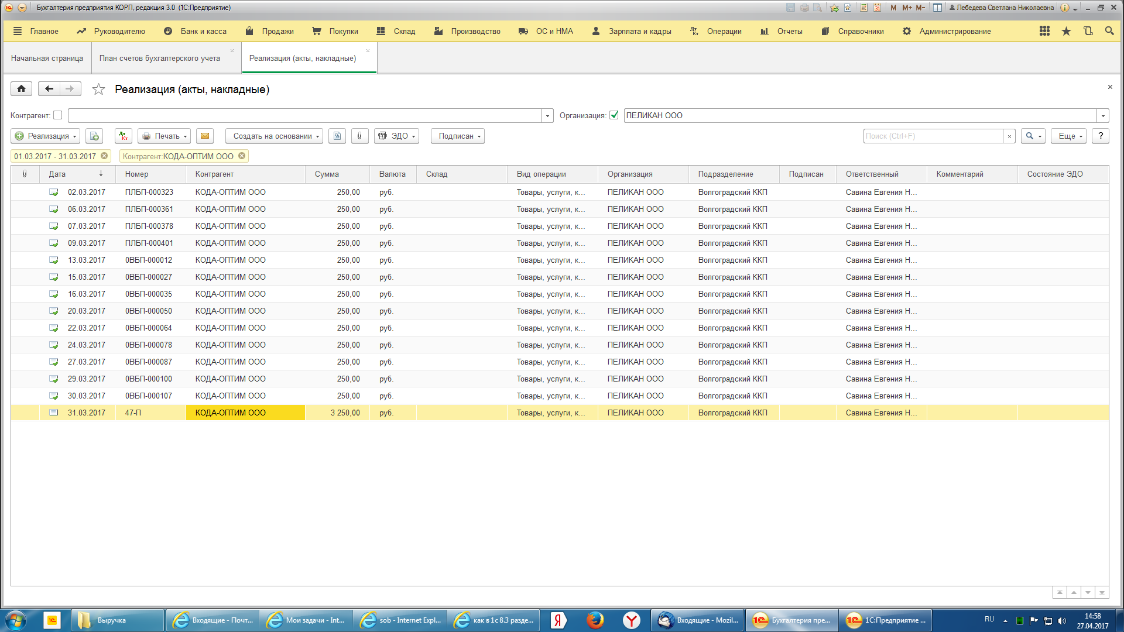Click the Еще button
Screen dimensions: 1124x632
point(1068,136)
